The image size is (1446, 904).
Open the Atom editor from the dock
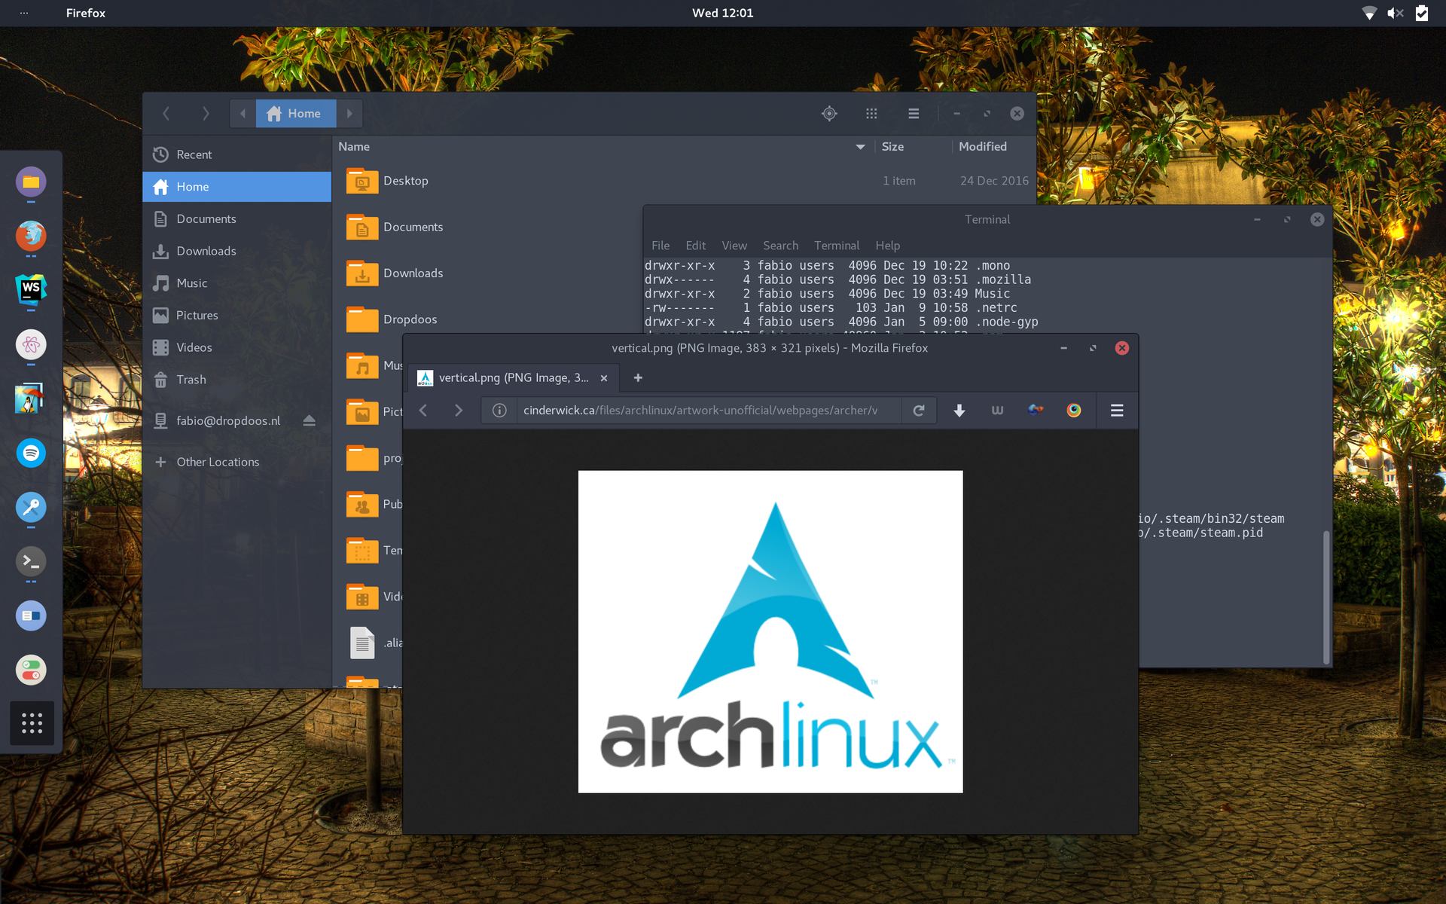(30, 344)
